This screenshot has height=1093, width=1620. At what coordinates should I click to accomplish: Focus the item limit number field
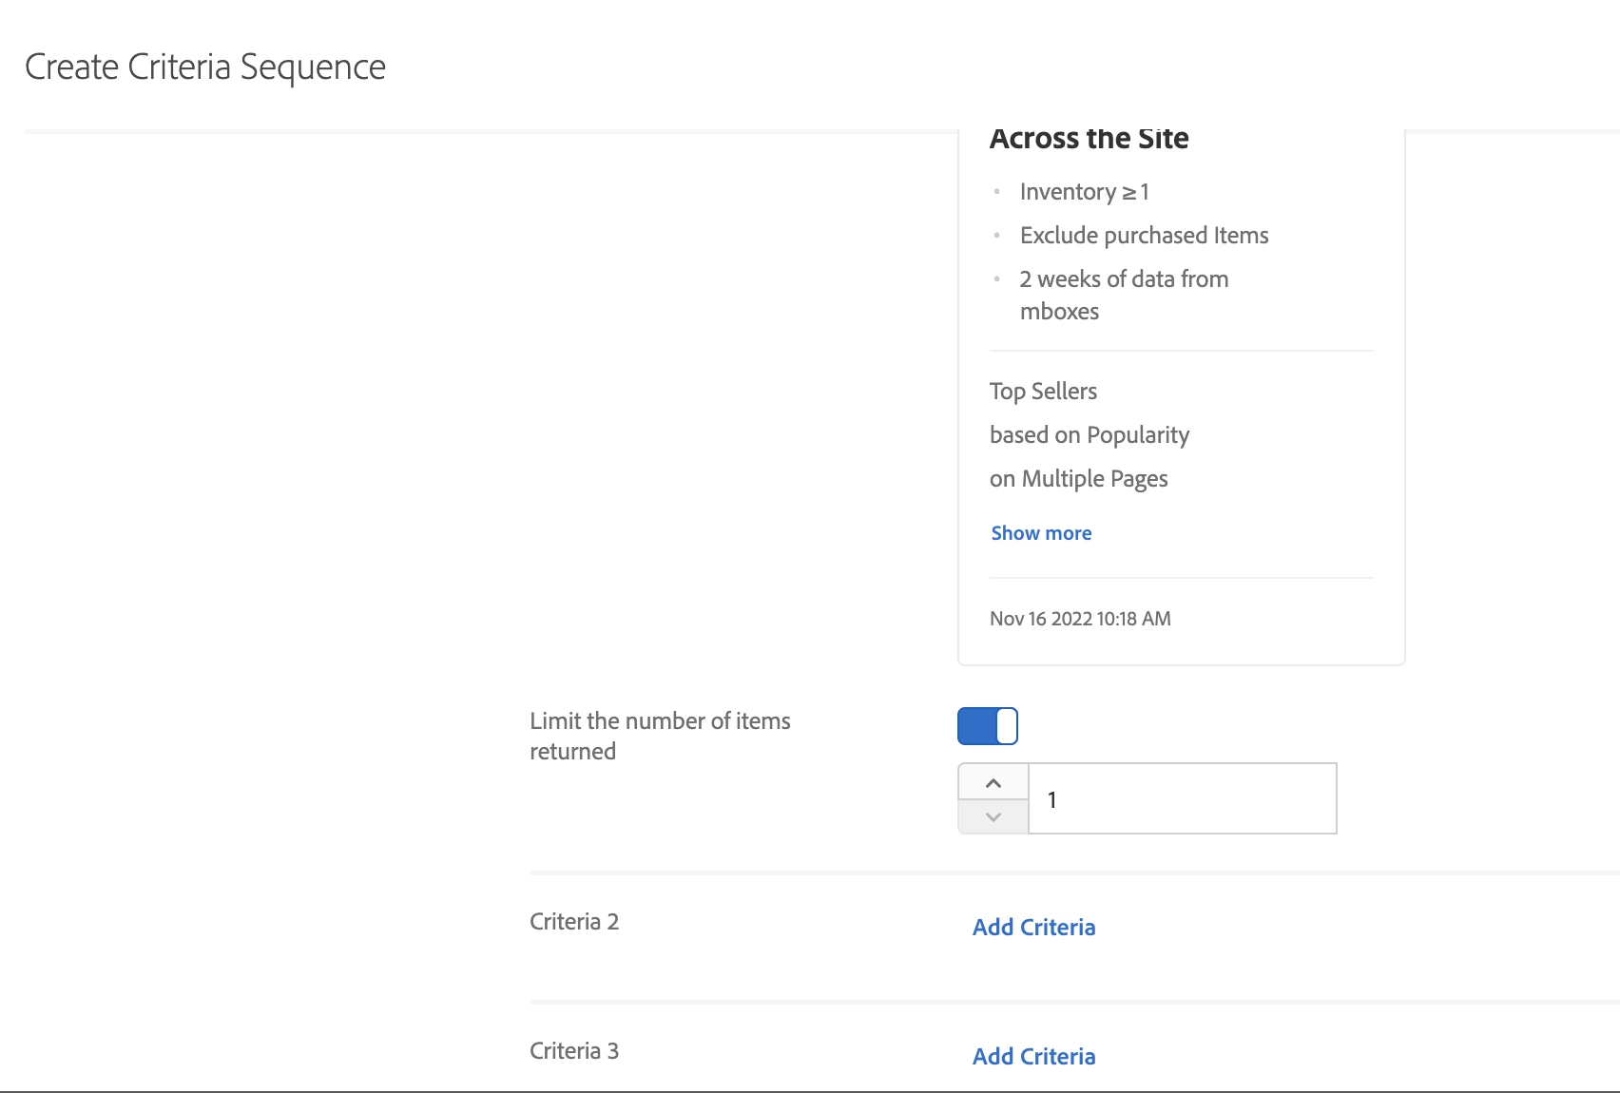[x=1182, y=799]
